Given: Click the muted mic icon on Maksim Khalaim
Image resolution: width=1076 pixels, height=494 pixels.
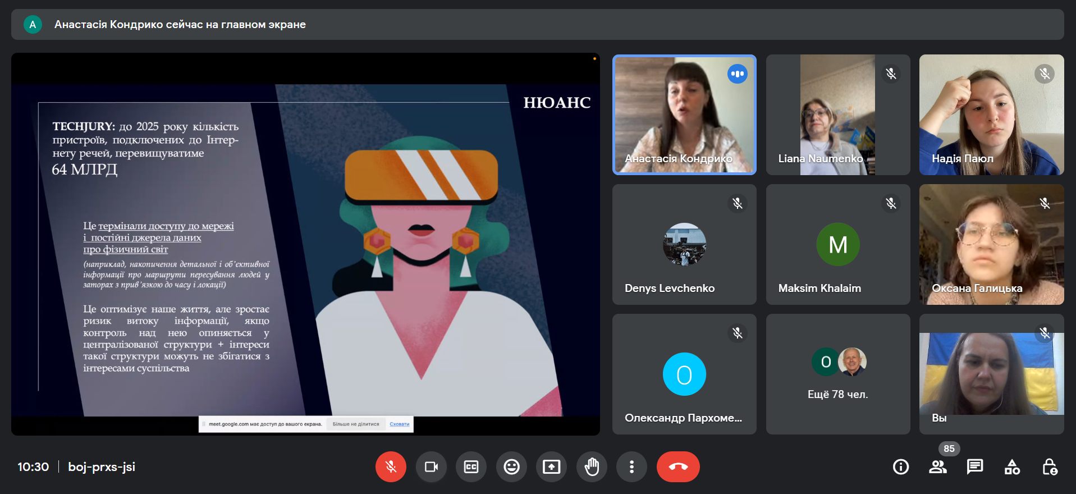Looking at the screenshot, I should point(891,203).
